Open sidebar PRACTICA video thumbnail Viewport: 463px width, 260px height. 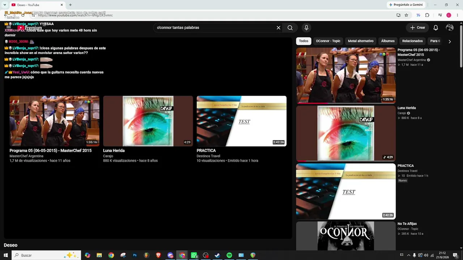pos(346,191)
